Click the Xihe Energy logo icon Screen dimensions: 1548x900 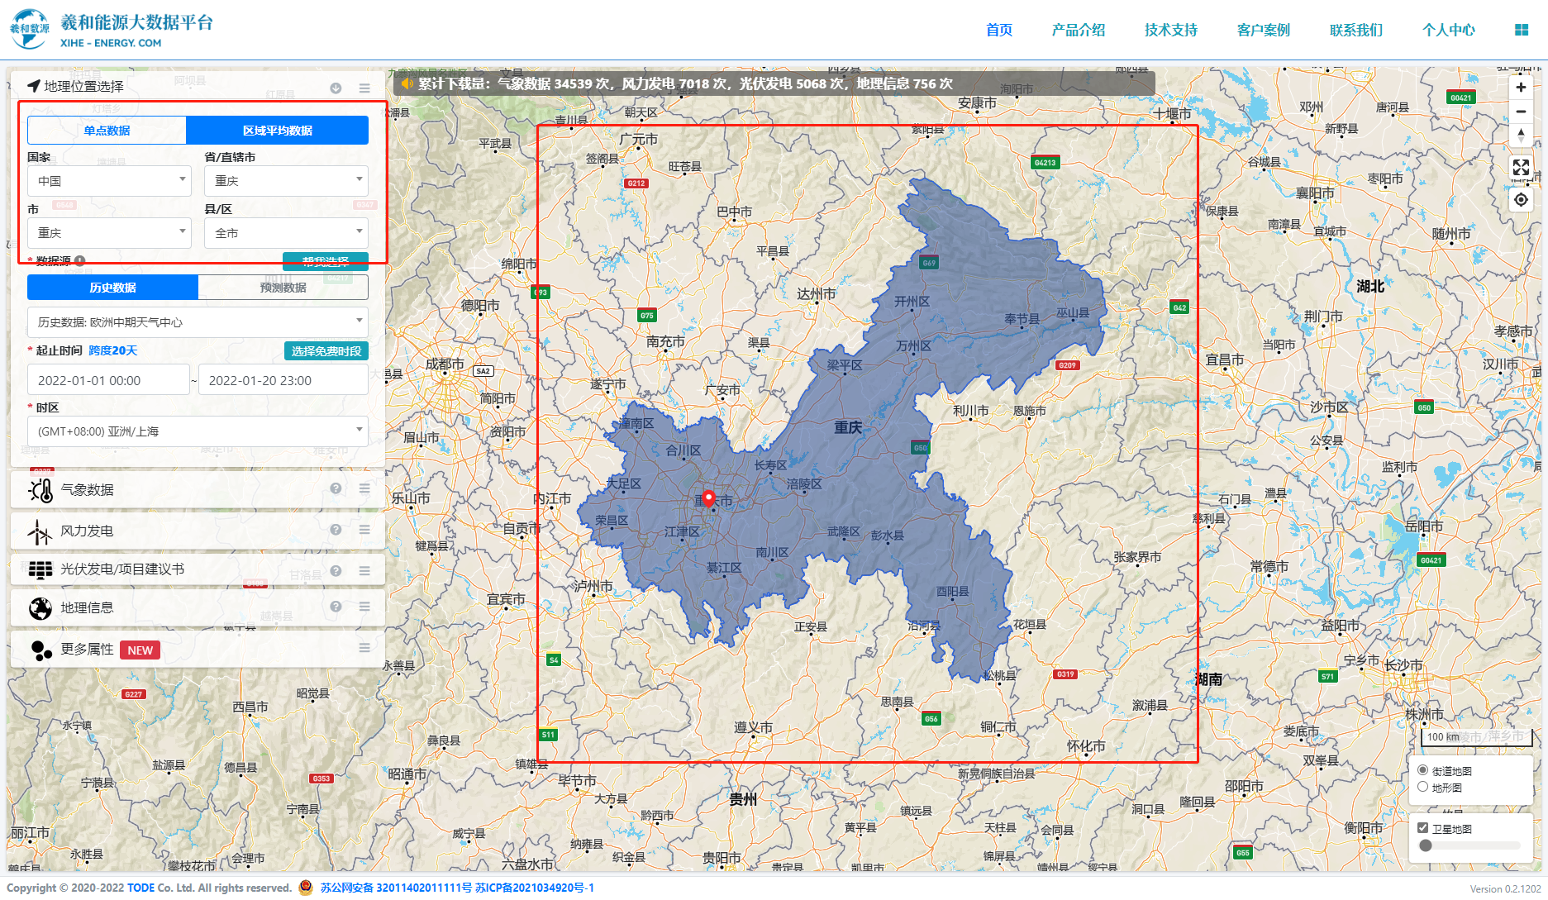tap(29, 30)
